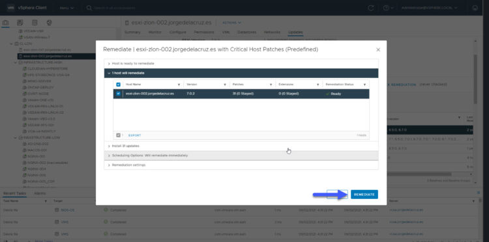The image size is (489, 242).
Task: Click the vertical scrollbar of the Updates pane
Action: tap(475, 79)
